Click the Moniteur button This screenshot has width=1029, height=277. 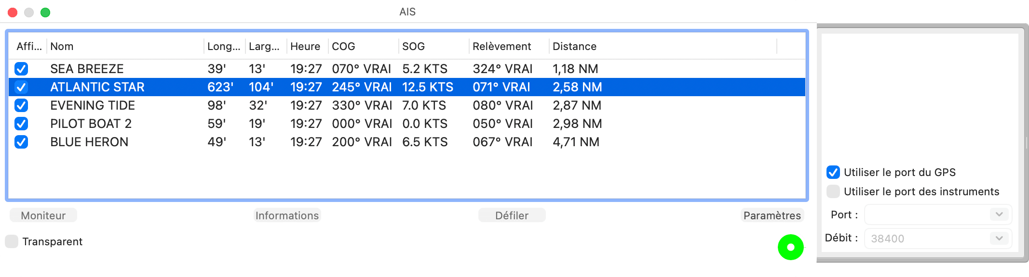tap(43, 215)
